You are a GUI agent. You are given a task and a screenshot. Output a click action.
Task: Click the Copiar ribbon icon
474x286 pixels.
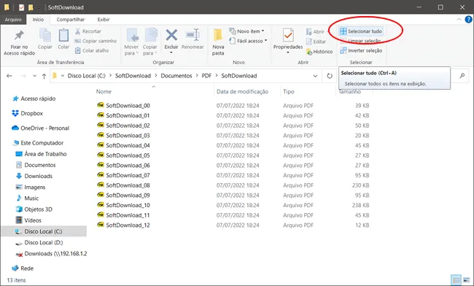pos(45,35)
